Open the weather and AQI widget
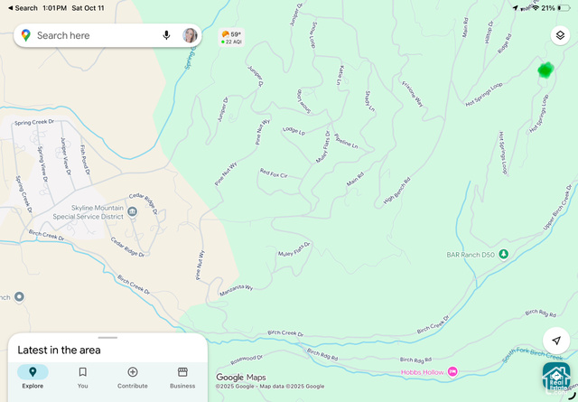Image resolution: width=578 pixels, height=402 pixels. tap(231, 38)
